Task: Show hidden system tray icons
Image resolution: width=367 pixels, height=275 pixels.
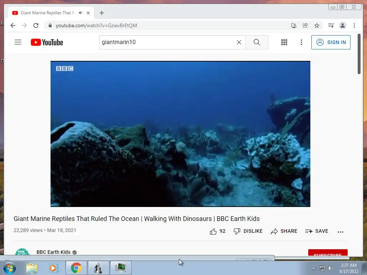Action: point(313,268)
